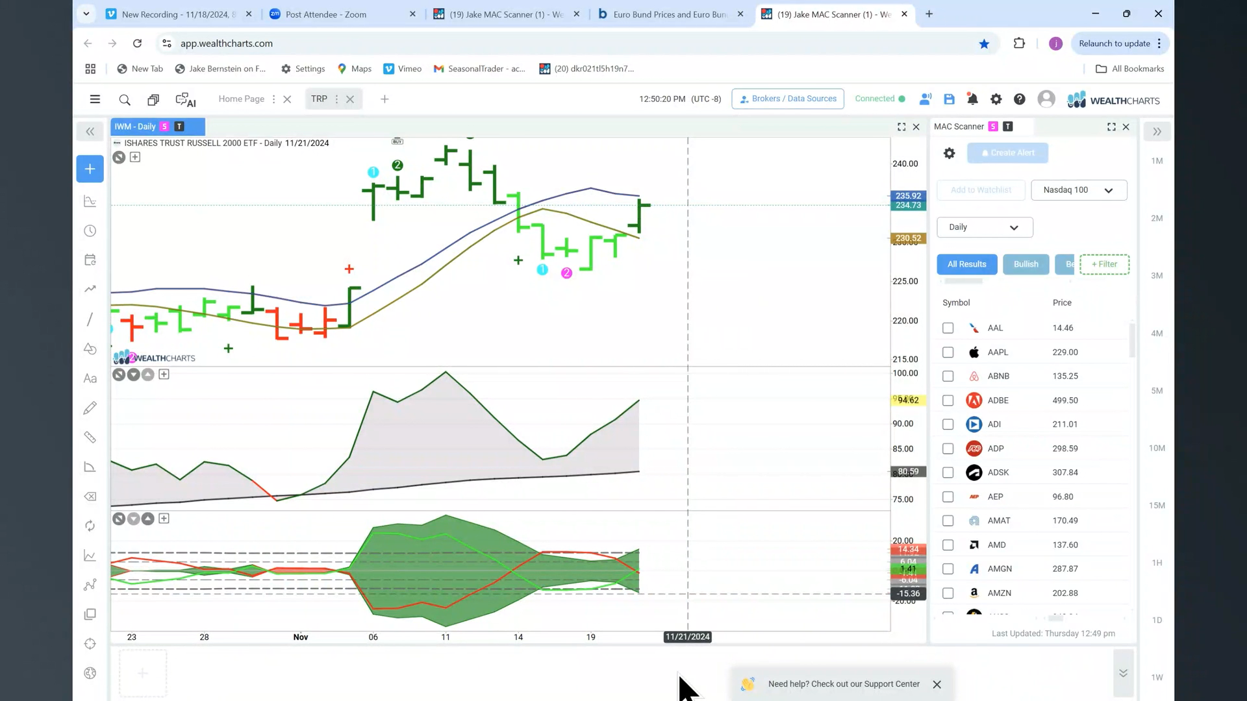Viewport: 1247px width, 701px height.
Task: Switch to Euro Bund Prices browser tab
Action: [669, 14]
